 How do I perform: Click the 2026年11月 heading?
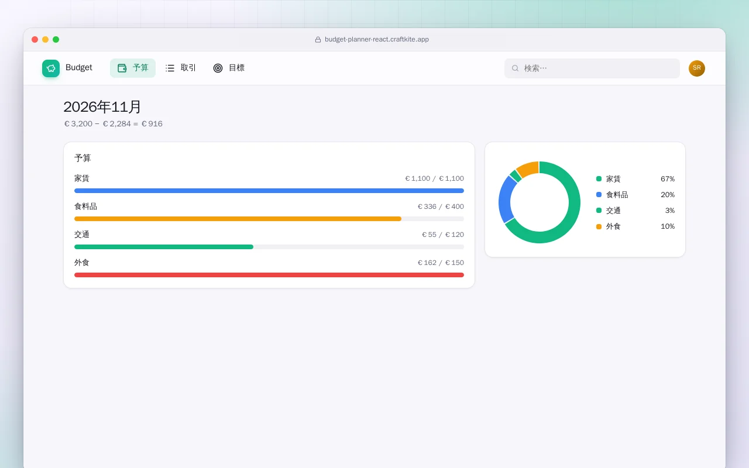[102, 107]
